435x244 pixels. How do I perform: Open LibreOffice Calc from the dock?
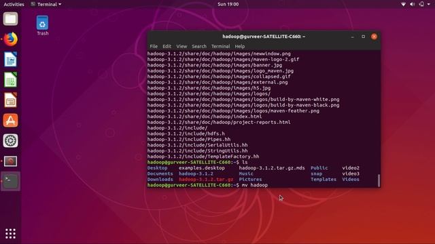(x=11, y=80)
